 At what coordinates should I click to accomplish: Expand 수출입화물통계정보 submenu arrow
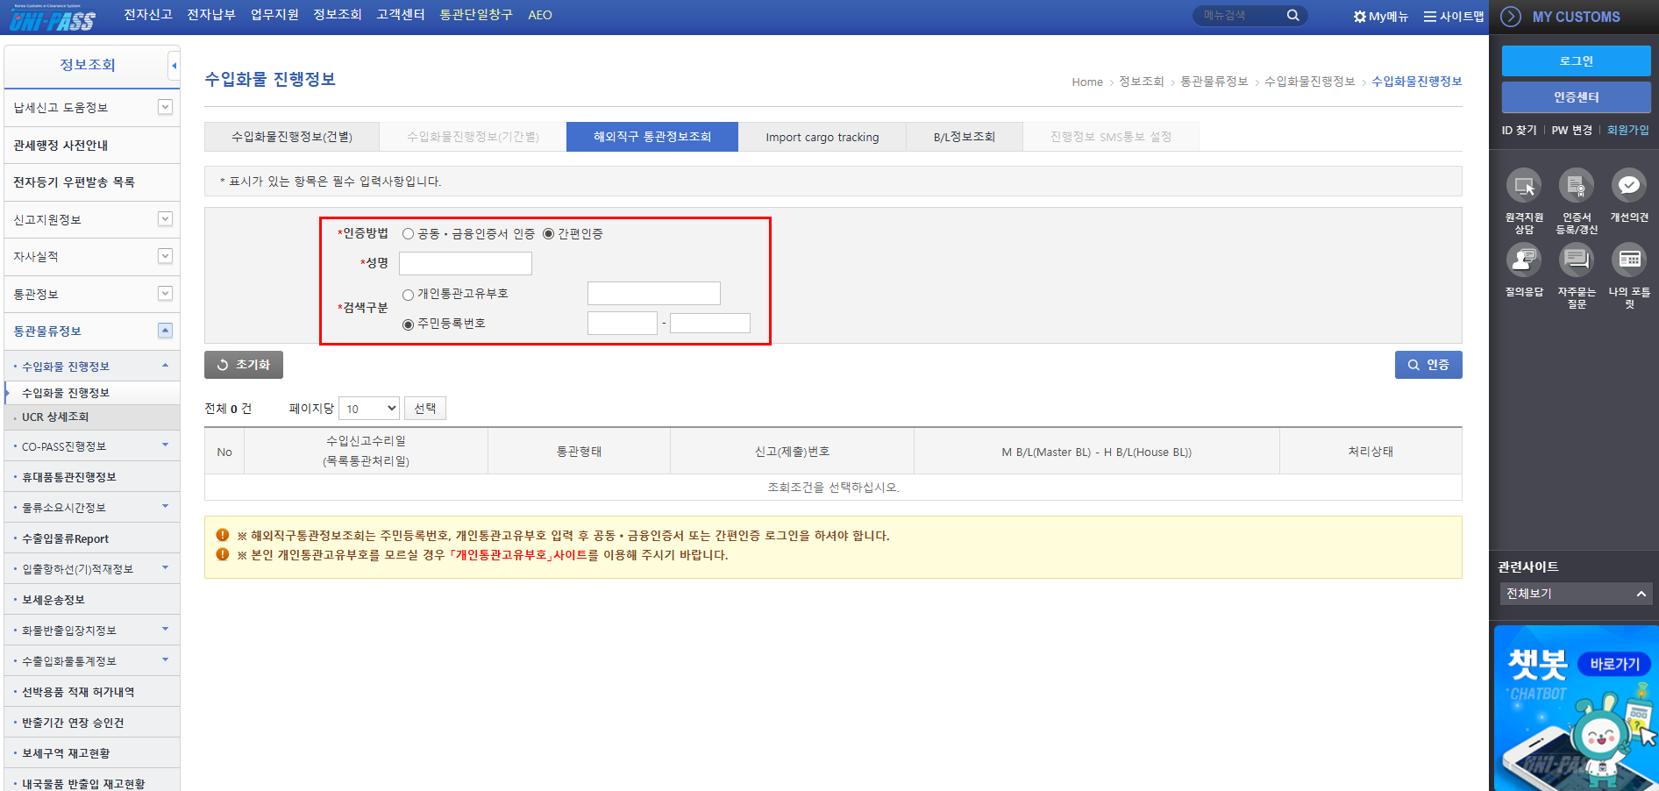pos(165,660)
